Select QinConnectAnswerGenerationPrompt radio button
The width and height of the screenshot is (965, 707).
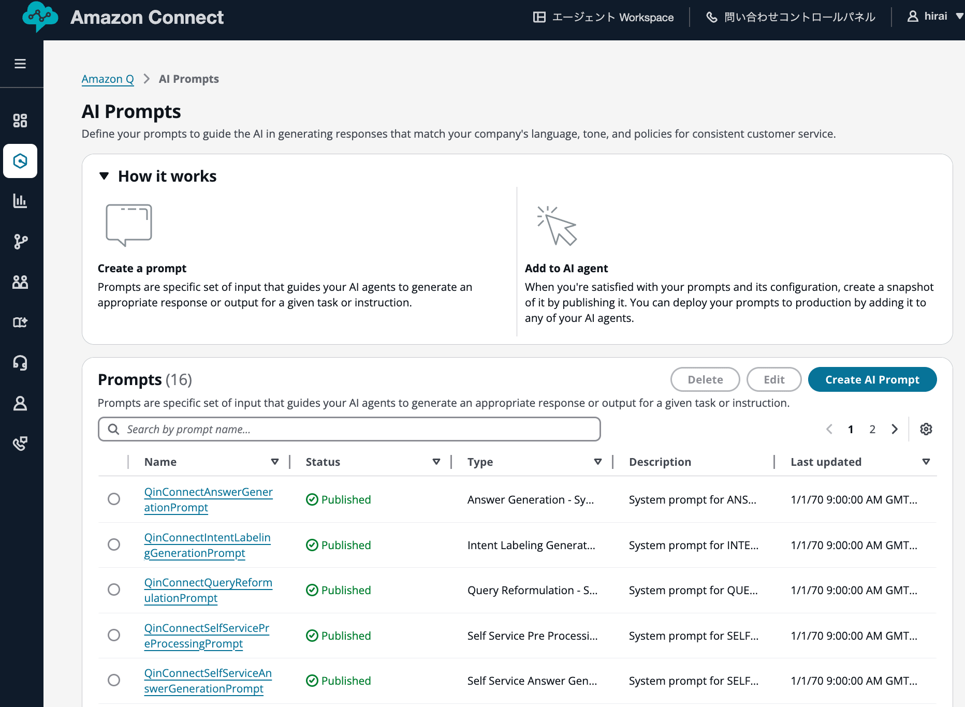coord(114,499)
